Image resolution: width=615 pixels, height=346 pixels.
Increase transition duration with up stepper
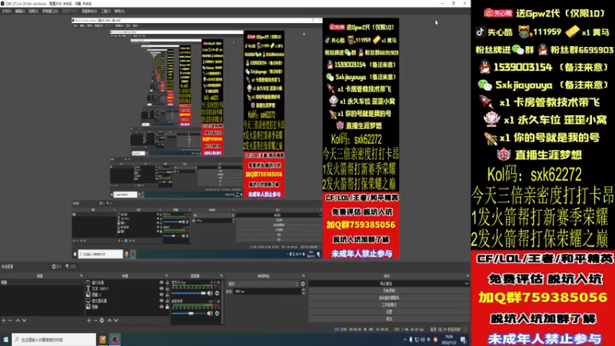[x=303, y=290]
